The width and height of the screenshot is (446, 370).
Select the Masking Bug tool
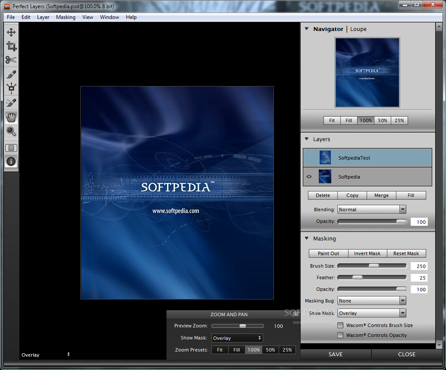point(11,88)
